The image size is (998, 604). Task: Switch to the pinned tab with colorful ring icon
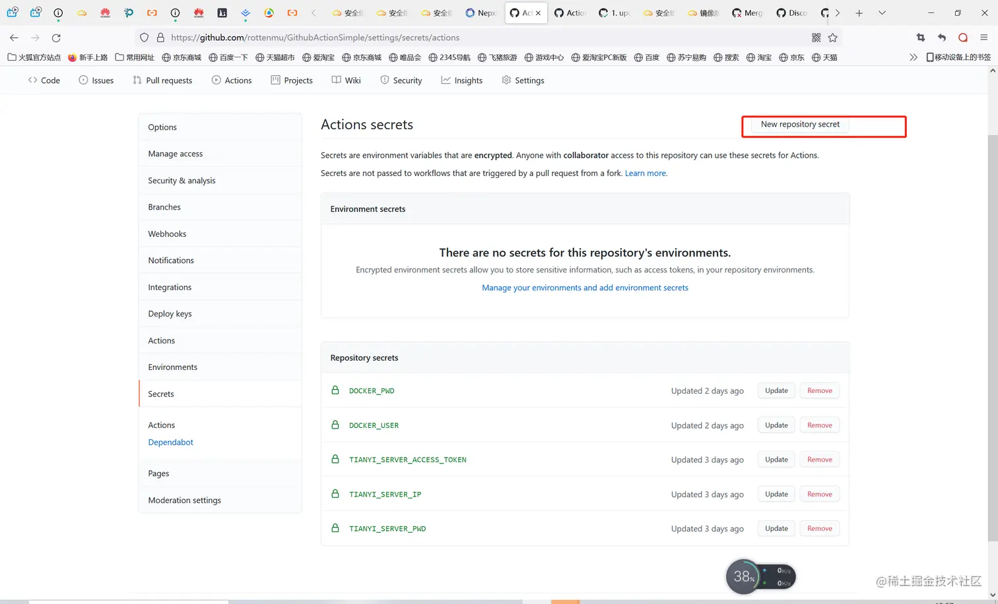(269, 13)
